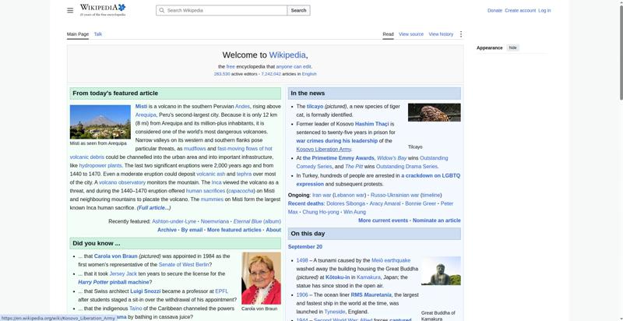Open the Luigi Snozzi link
This screenshot has width=623, height=321.
click(146, 291)
